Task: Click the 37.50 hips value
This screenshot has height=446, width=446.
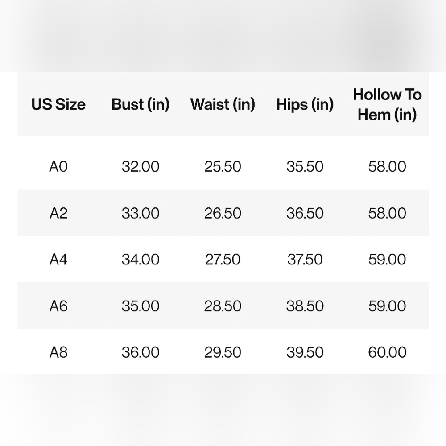Action: click(x=305, y=260)
